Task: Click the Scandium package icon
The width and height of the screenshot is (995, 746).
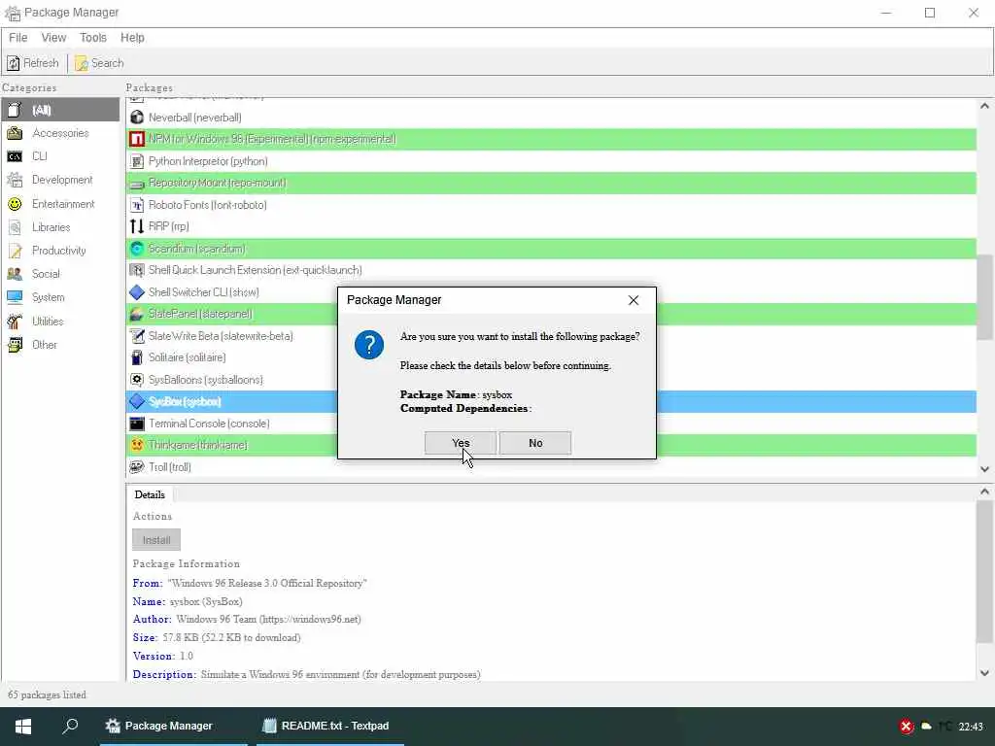Action: (136, 249)
